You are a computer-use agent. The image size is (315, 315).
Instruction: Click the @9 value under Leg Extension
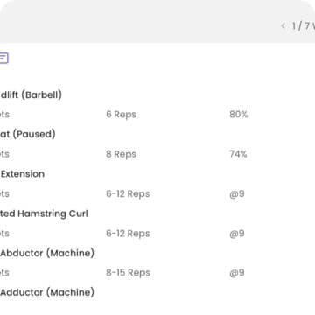[237, 193]
